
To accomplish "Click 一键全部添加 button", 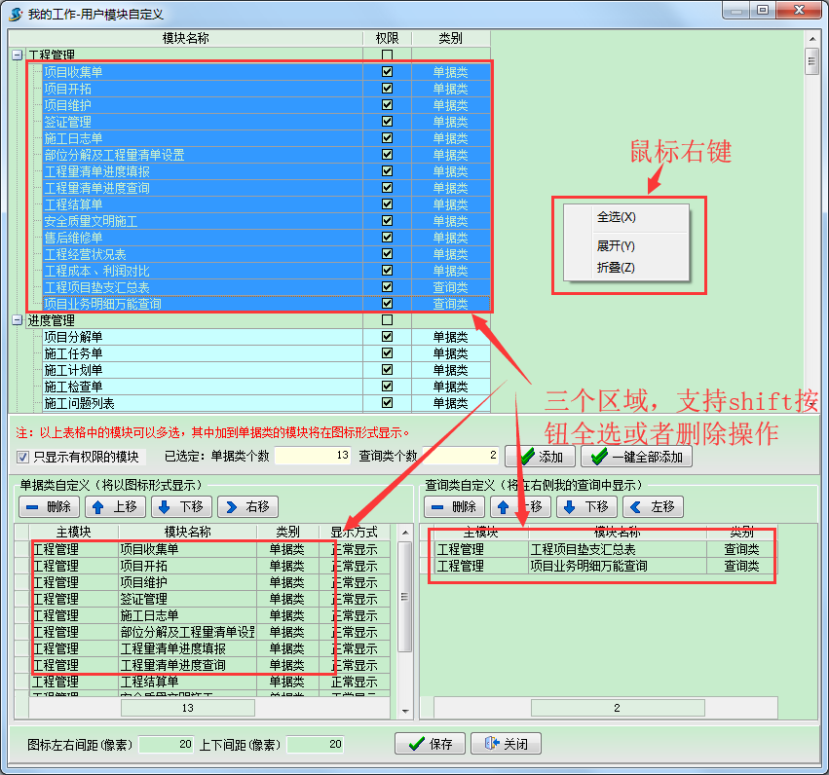I will point(637,456).
